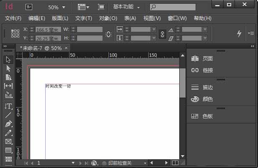Close the 未命名-7 document tab
The height and width of the screenshot is (168, 258).
point(66,48)
